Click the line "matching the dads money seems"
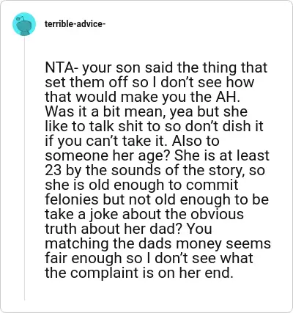 pos(157,243)
